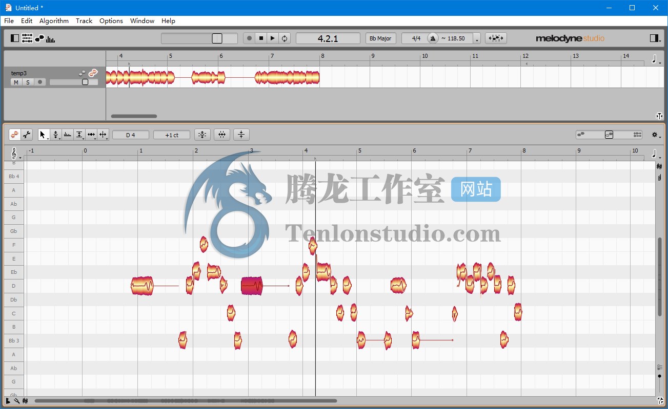Viewport: 668px width, 409px height.
Task: Select the Timing tool
Action: coord(91,135)
